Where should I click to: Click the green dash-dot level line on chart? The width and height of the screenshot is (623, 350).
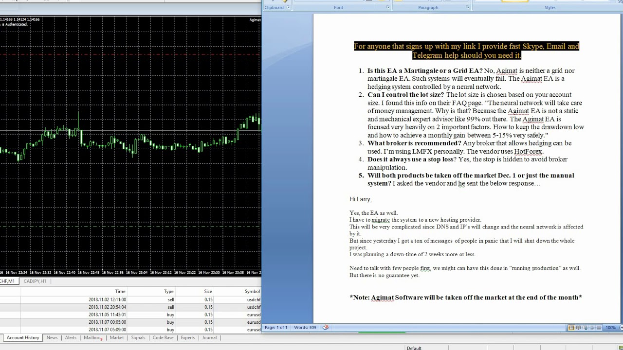[130, 227]
